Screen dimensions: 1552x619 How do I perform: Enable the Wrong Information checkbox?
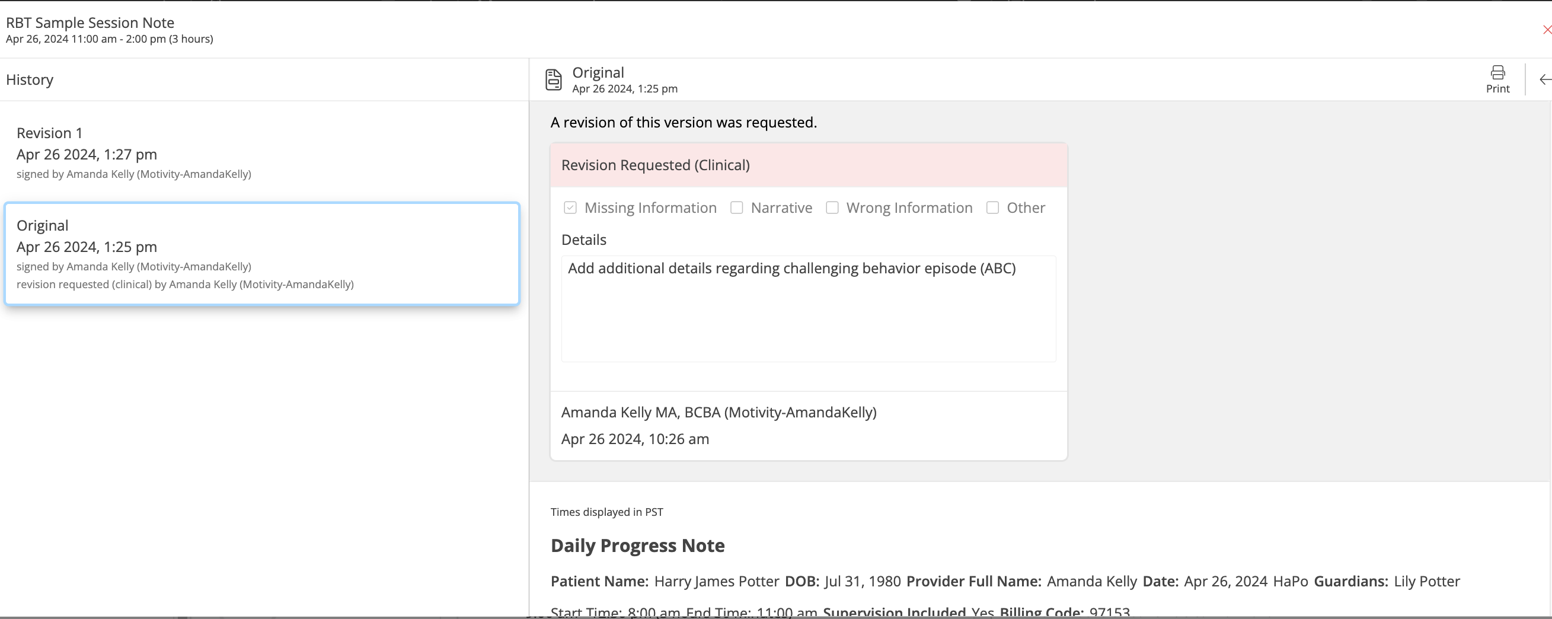click(x=832, y=208)
